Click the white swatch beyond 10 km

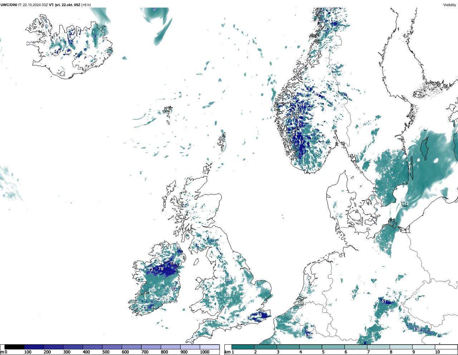446,347
